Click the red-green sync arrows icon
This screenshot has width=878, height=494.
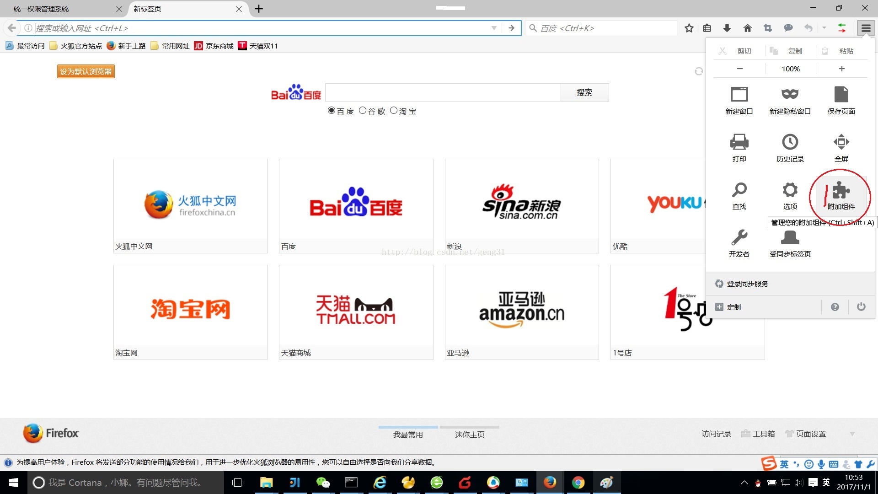tap(841, 28)
